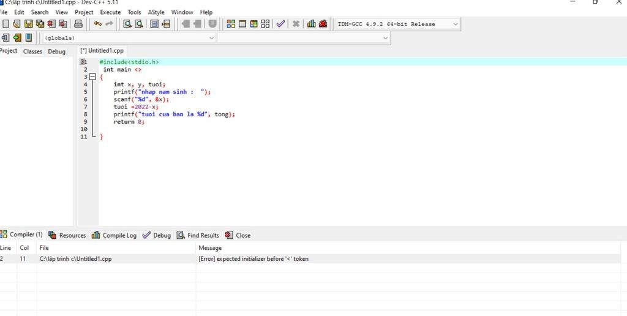The height and width of the screenshot is (316, 627).
Task: Switch to the Debug side tab
Action: tap(56, 51)
